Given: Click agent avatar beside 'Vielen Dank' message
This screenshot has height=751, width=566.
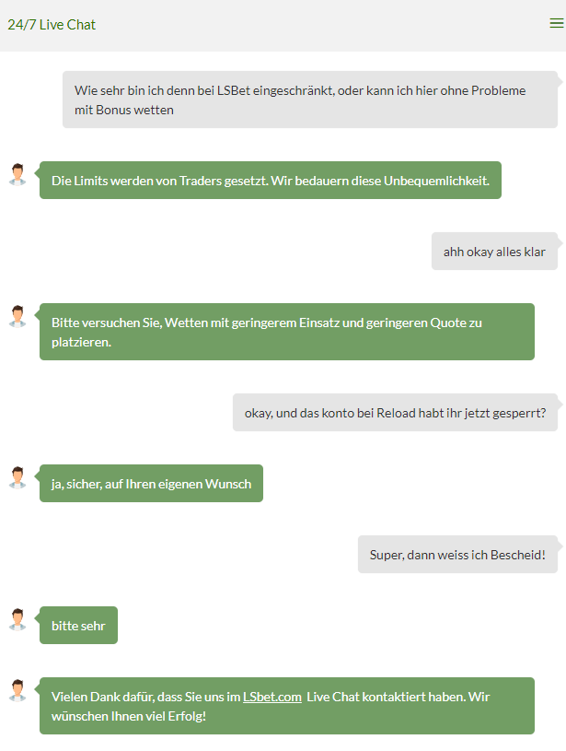Looking at the screenshot, I should click(17, 690).
